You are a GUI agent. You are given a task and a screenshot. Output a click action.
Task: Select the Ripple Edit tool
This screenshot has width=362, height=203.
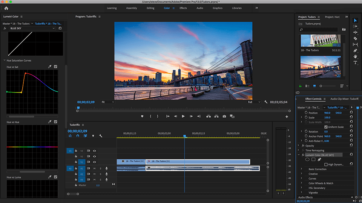[x=355, y=32]
